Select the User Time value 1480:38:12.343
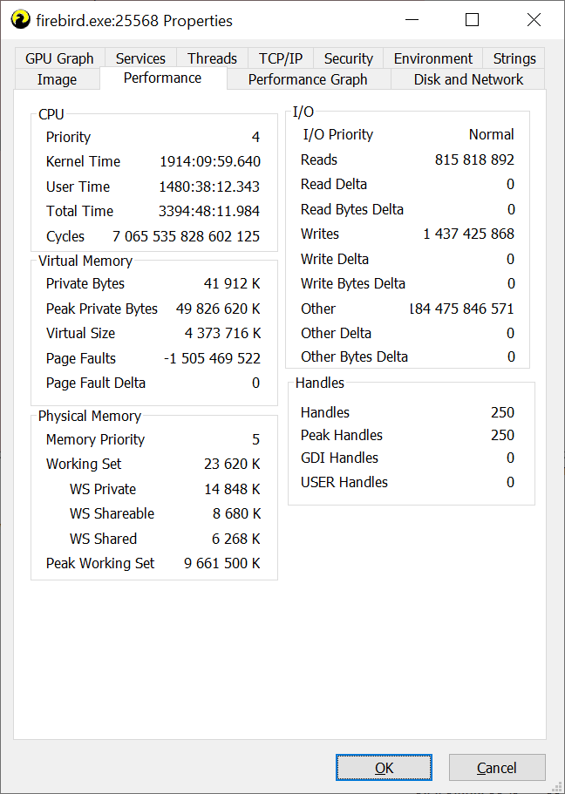This screenshot has width=565, height=794. [x=209, y=187]
